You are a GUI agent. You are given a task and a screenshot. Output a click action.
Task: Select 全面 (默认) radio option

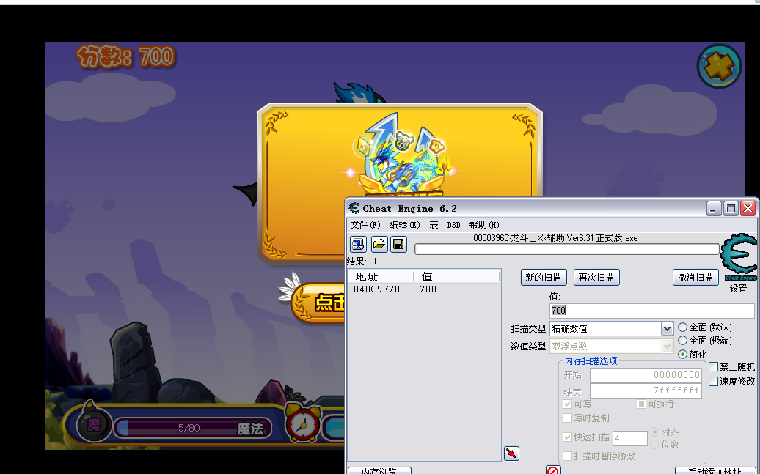click(682, 327)
